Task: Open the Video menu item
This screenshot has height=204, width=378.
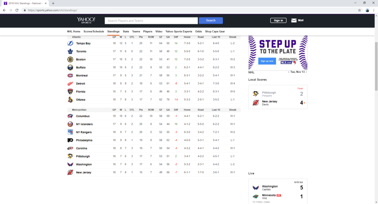Action: pyautogui.click(x=159, y=32)
